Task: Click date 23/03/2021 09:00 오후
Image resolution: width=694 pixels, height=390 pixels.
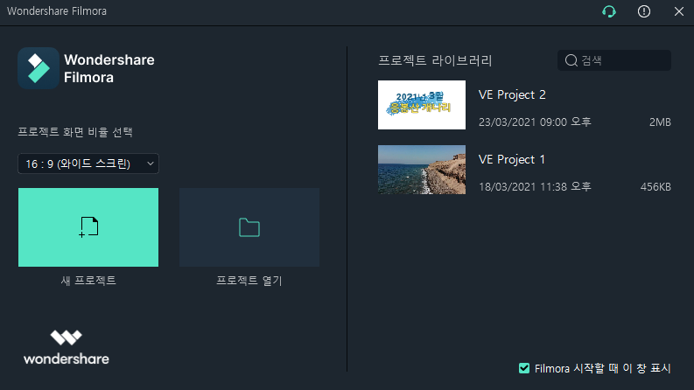Action: click(535, 122)
